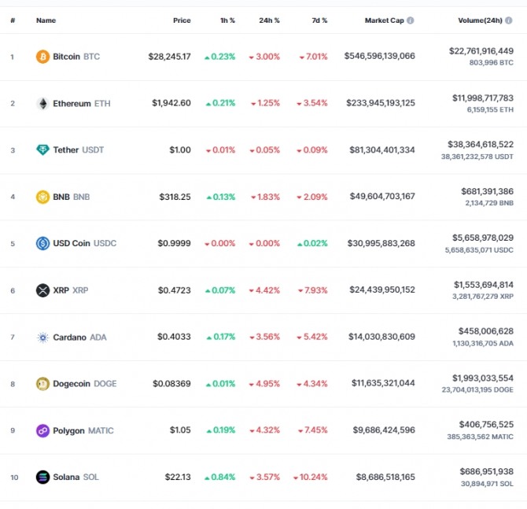This screenshot has width=527, height=509.
Task: Click the Solana logo icon
Action: tap(42, 477)
